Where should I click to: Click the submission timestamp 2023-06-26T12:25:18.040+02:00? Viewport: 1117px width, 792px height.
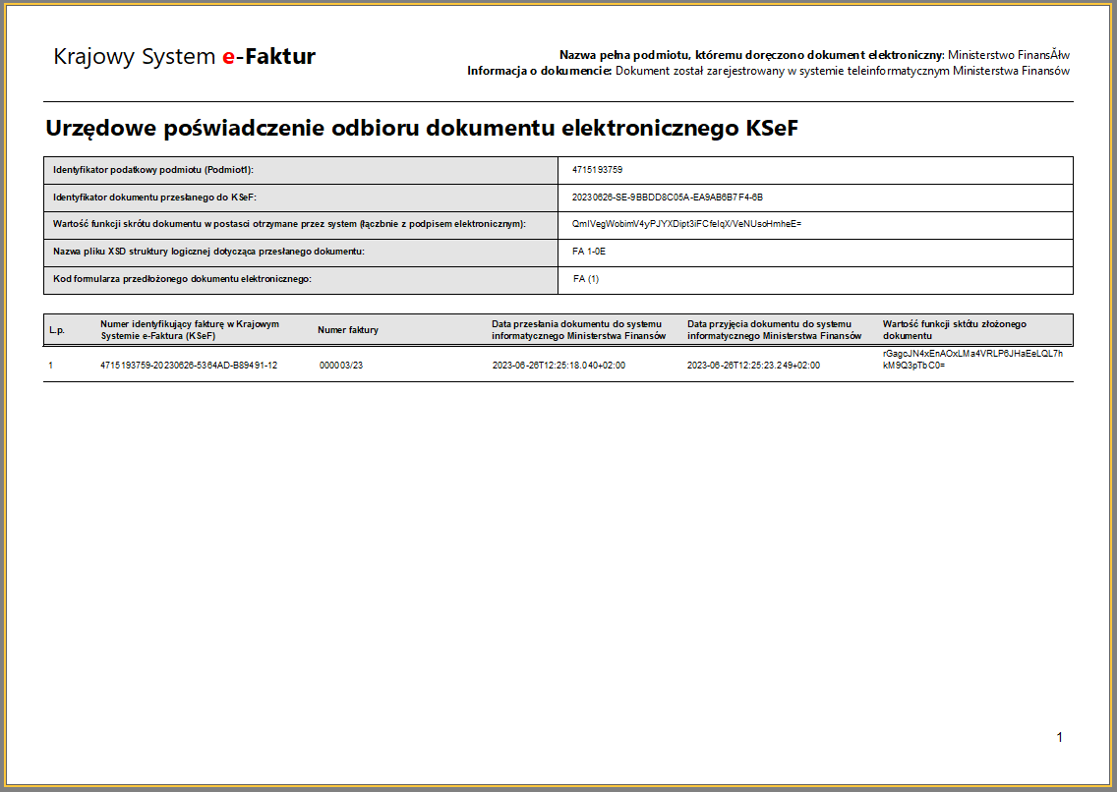(558, 365)
